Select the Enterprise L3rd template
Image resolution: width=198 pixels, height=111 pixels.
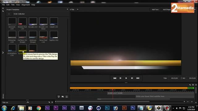[x=12, y=35]
